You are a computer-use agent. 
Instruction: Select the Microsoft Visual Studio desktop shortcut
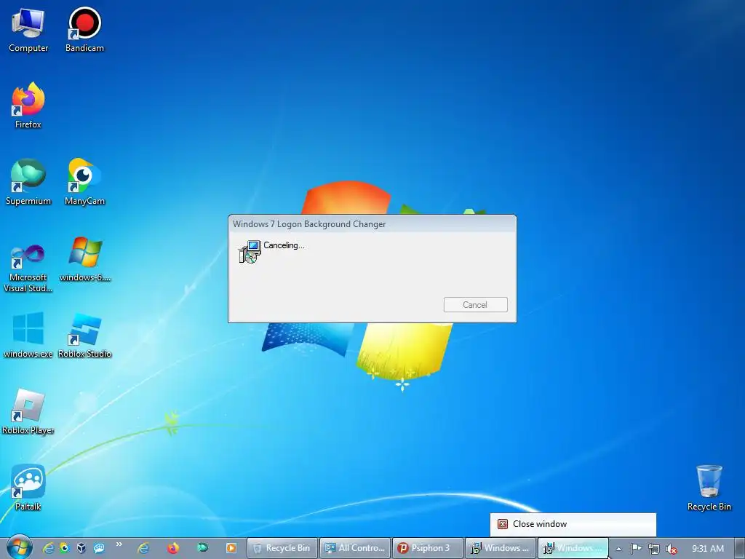coord(28,268)
